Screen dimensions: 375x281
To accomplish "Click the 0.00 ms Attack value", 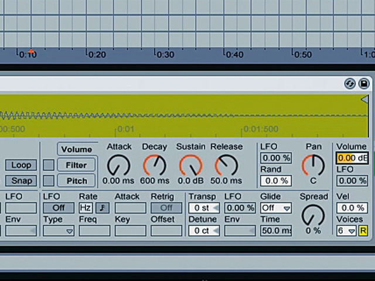I will coord(118,181).
